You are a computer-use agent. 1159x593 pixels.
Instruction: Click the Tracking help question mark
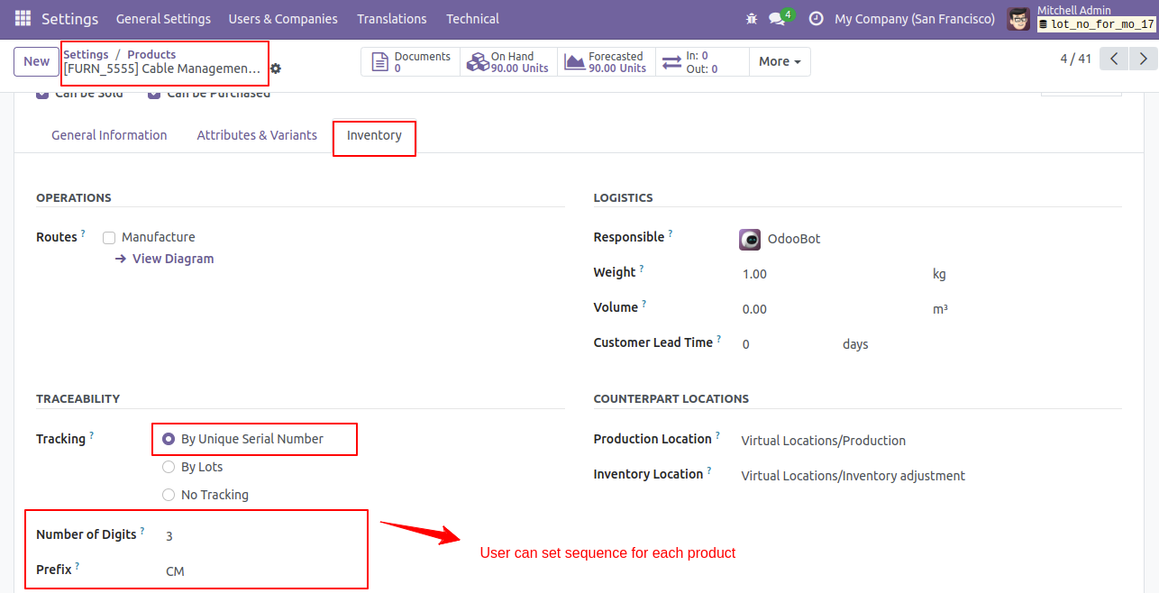tap(91, 435)
